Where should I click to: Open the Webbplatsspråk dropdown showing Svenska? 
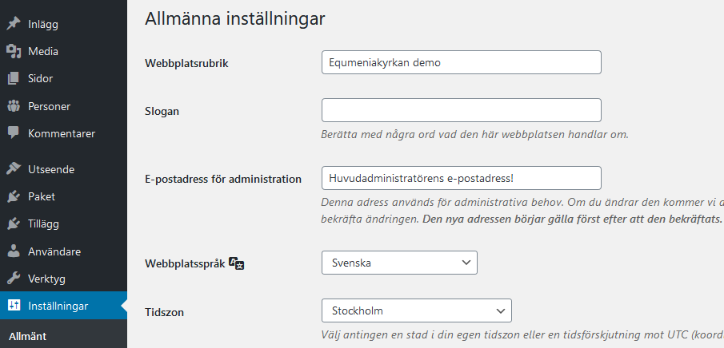[399, 263]
